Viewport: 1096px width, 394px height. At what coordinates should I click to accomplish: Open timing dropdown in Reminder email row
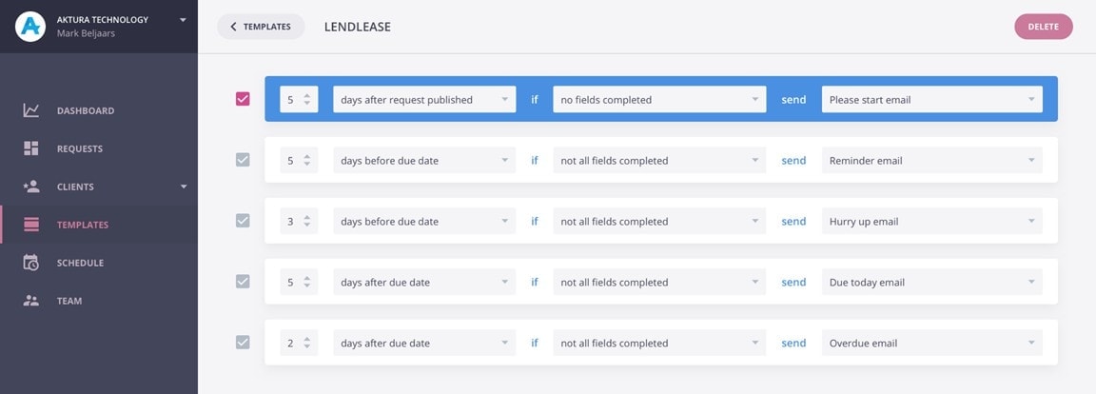(x=424, y=160)
